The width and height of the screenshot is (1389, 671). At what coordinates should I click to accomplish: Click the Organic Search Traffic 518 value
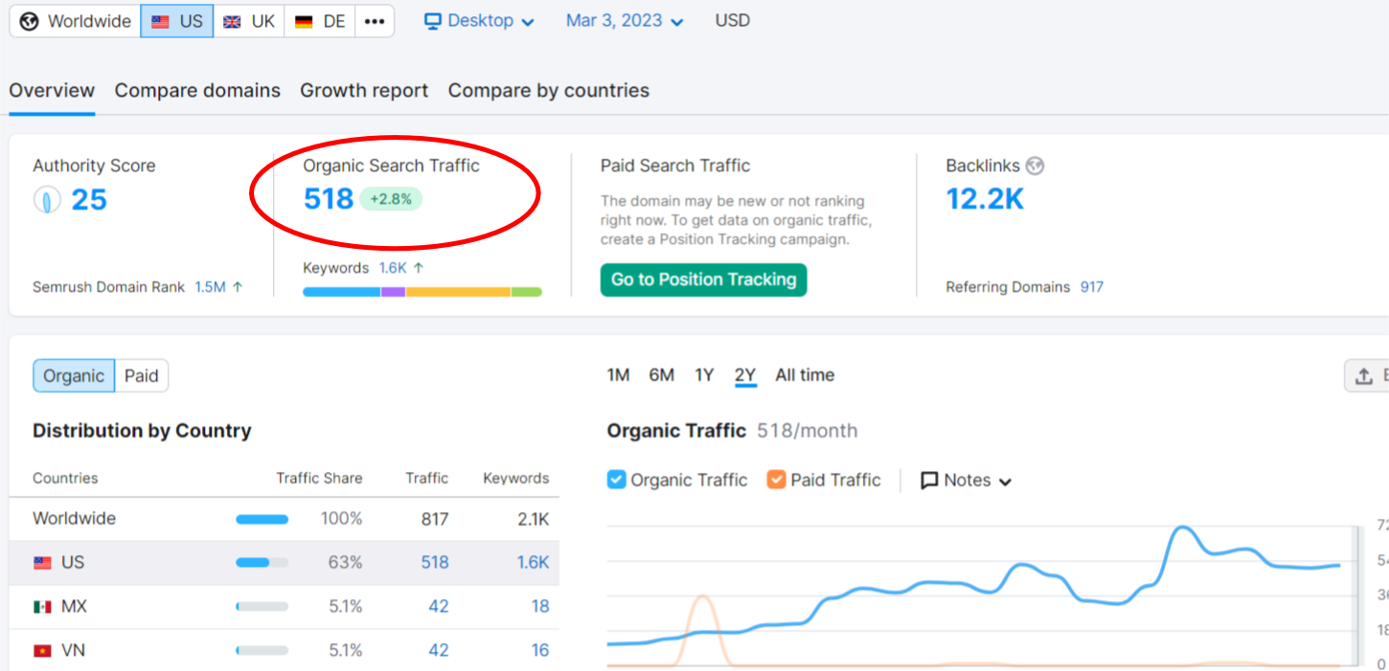coord(329,199)
